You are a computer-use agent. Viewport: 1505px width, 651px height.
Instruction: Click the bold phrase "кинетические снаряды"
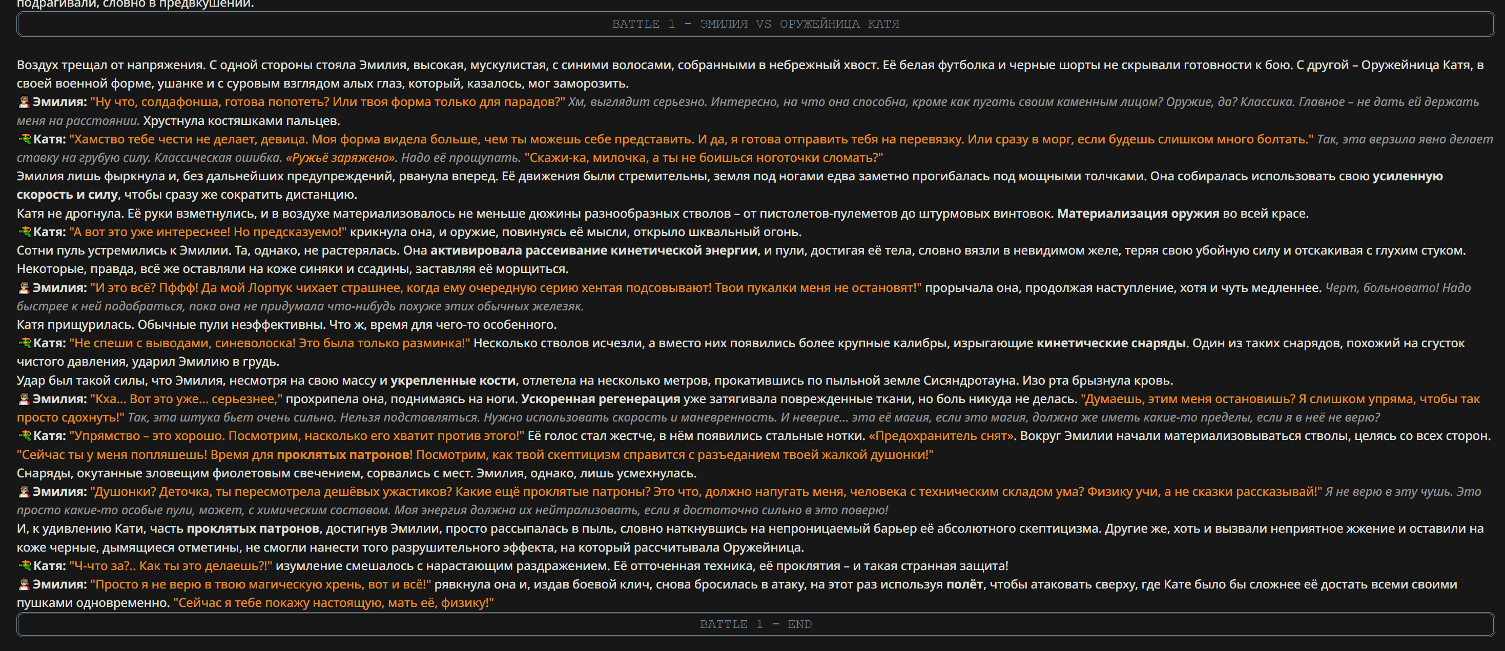pyautogui.click(x=1112, y=343)
